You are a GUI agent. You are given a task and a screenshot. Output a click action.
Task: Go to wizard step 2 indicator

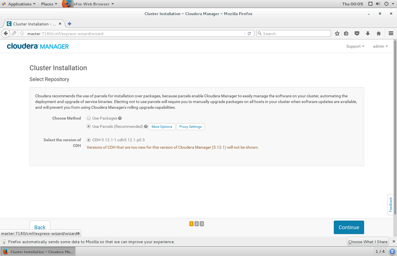[x=196, y=224]
